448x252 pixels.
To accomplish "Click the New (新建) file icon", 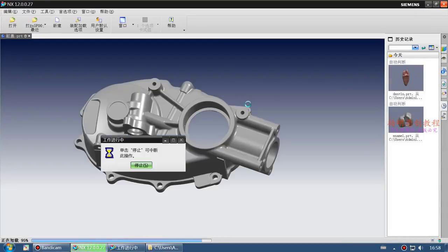I will pos(57,20).
